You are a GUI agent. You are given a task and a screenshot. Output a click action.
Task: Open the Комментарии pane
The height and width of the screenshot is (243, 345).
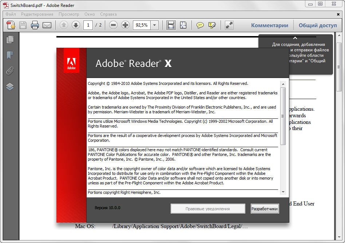click(270, 26)
